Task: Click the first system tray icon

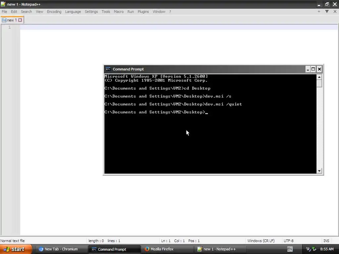Action: [308, 249]
